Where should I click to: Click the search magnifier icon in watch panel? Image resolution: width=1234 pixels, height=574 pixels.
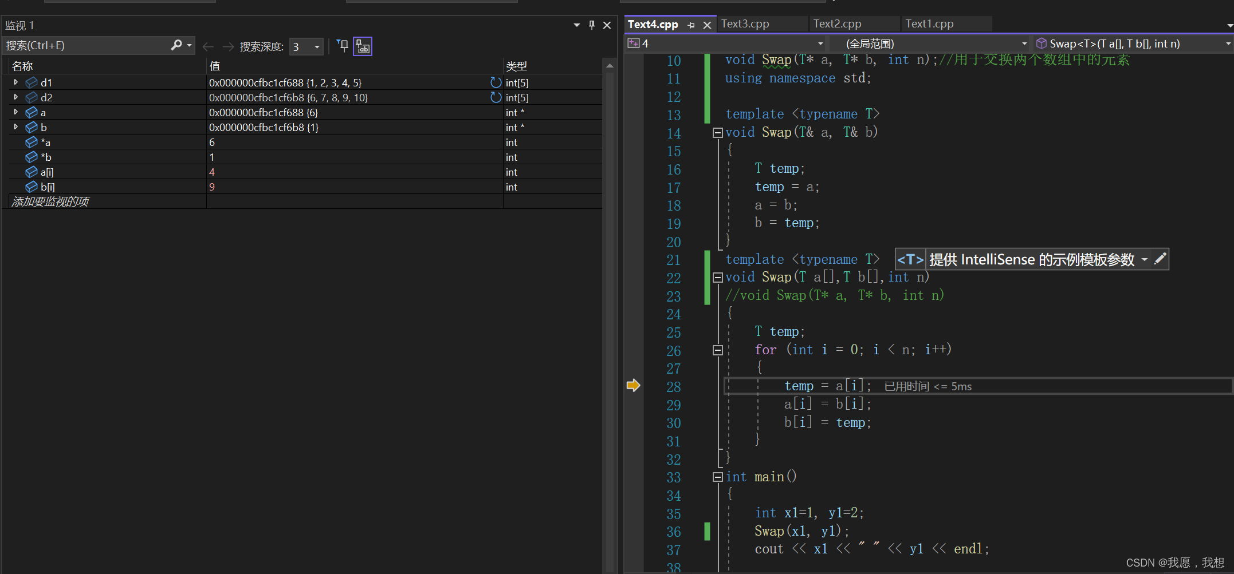[x=176, y=45]
